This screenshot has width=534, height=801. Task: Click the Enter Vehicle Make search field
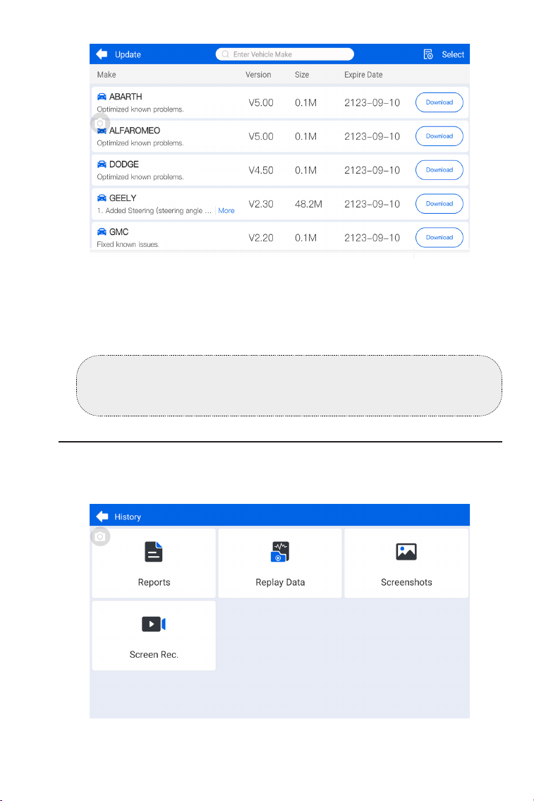click(x=284, y=54)
